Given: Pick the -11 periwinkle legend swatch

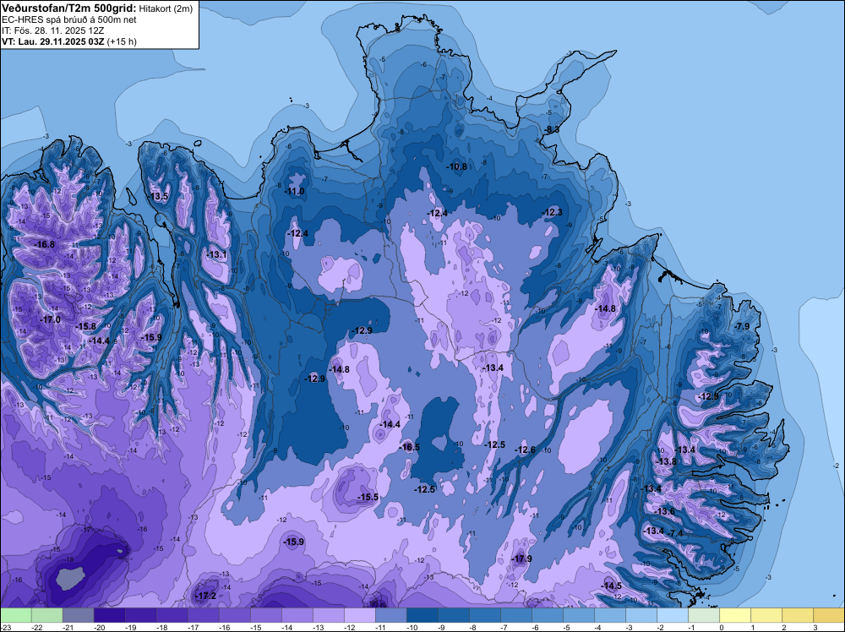Looking at the screenshot, I should (391, 615).
